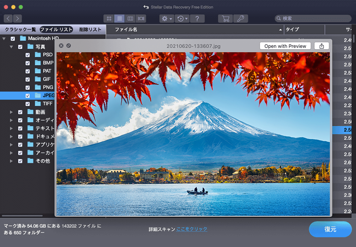Click the activation key icon
This screenshot has height=247, width=356.
tap(240, 19)
